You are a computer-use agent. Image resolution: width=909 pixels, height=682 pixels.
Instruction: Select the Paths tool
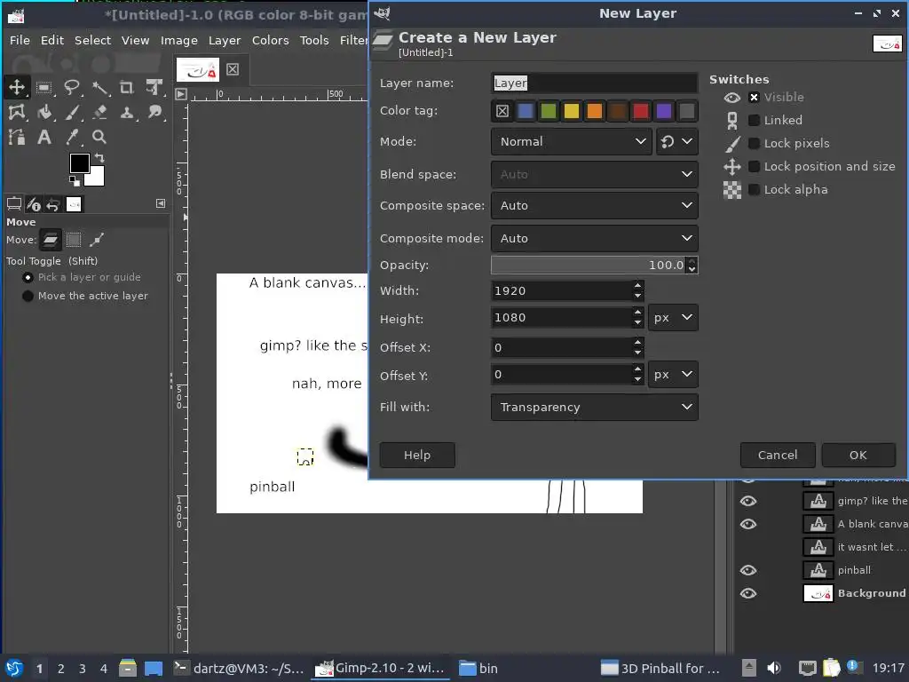click(17, 137)
